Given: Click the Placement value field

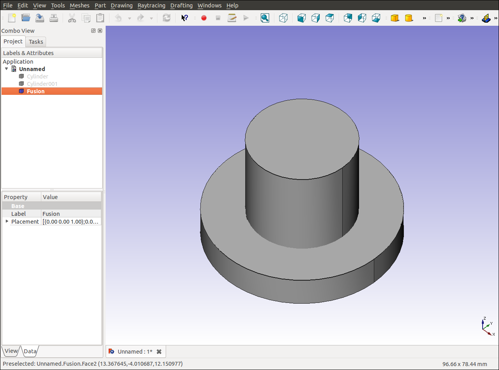Looking at the screenshot, I should [x=71, y=222].
